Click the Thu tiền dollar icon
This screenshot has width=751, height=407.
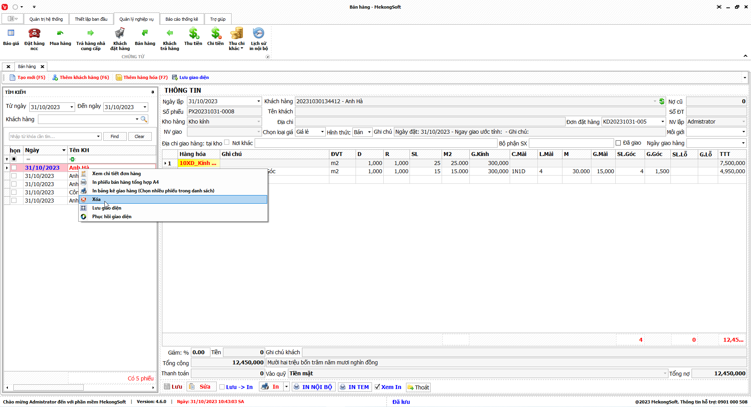coord(193,34)
